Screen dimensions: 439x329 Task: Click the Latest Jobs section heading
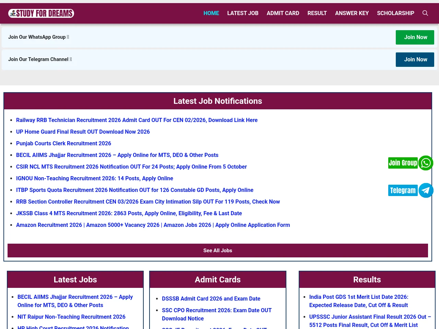point(75,280)
